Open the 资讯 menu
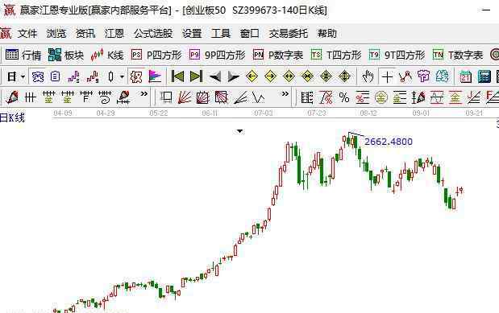 (85, 33)
